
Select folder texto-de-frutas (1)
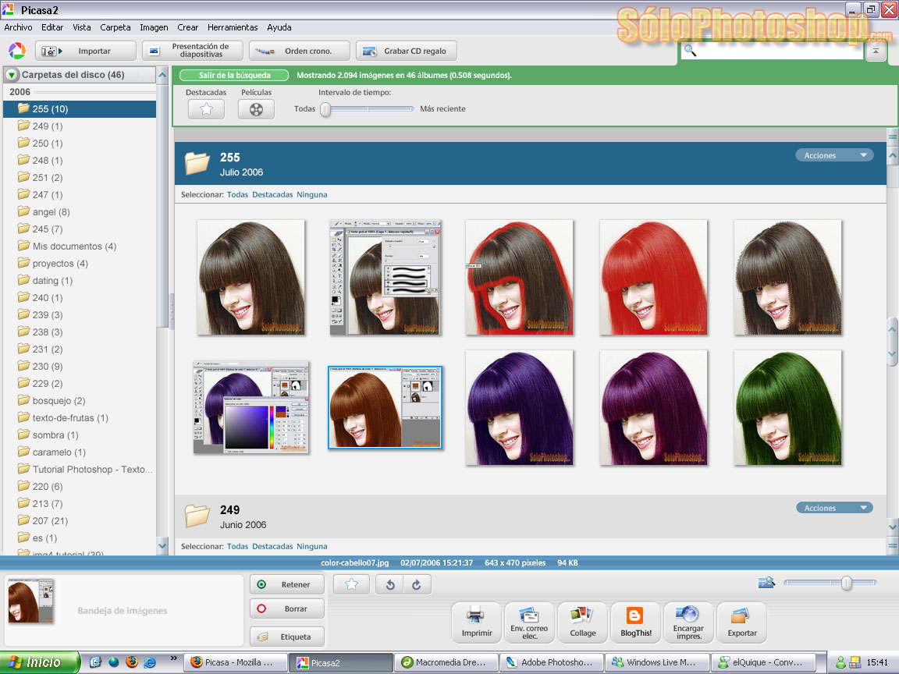pyautogui.click(x=80, y=418)
